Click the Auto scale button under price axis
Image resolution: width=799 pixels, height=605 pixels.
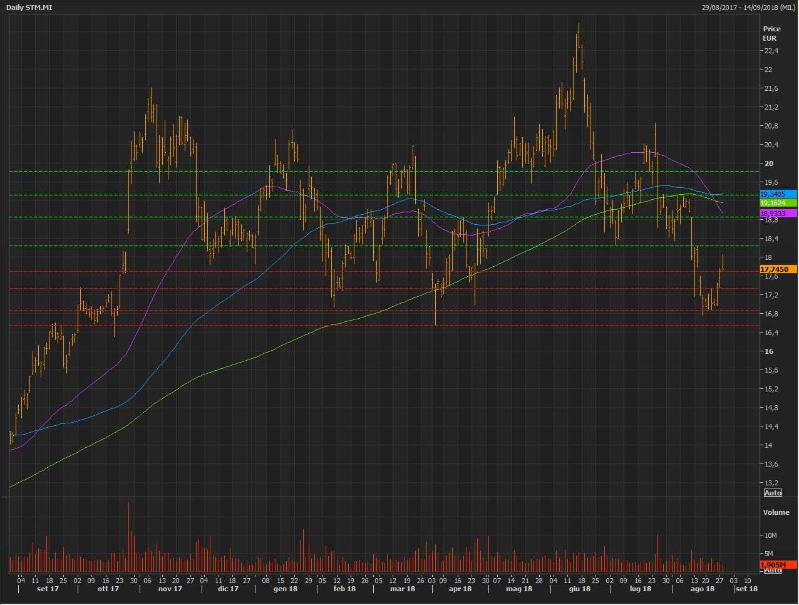(x=773, y=493)
